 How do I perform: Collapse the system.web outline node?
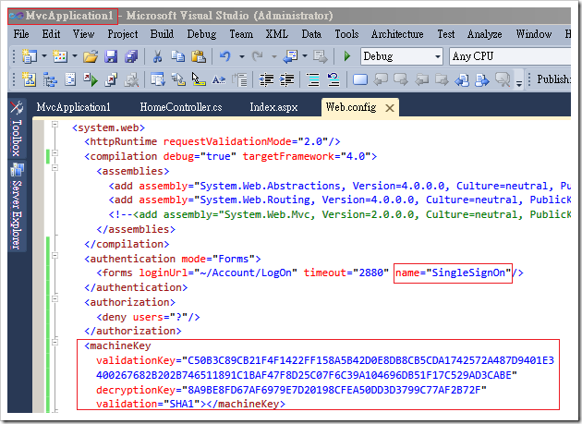[x=55, y=125]
